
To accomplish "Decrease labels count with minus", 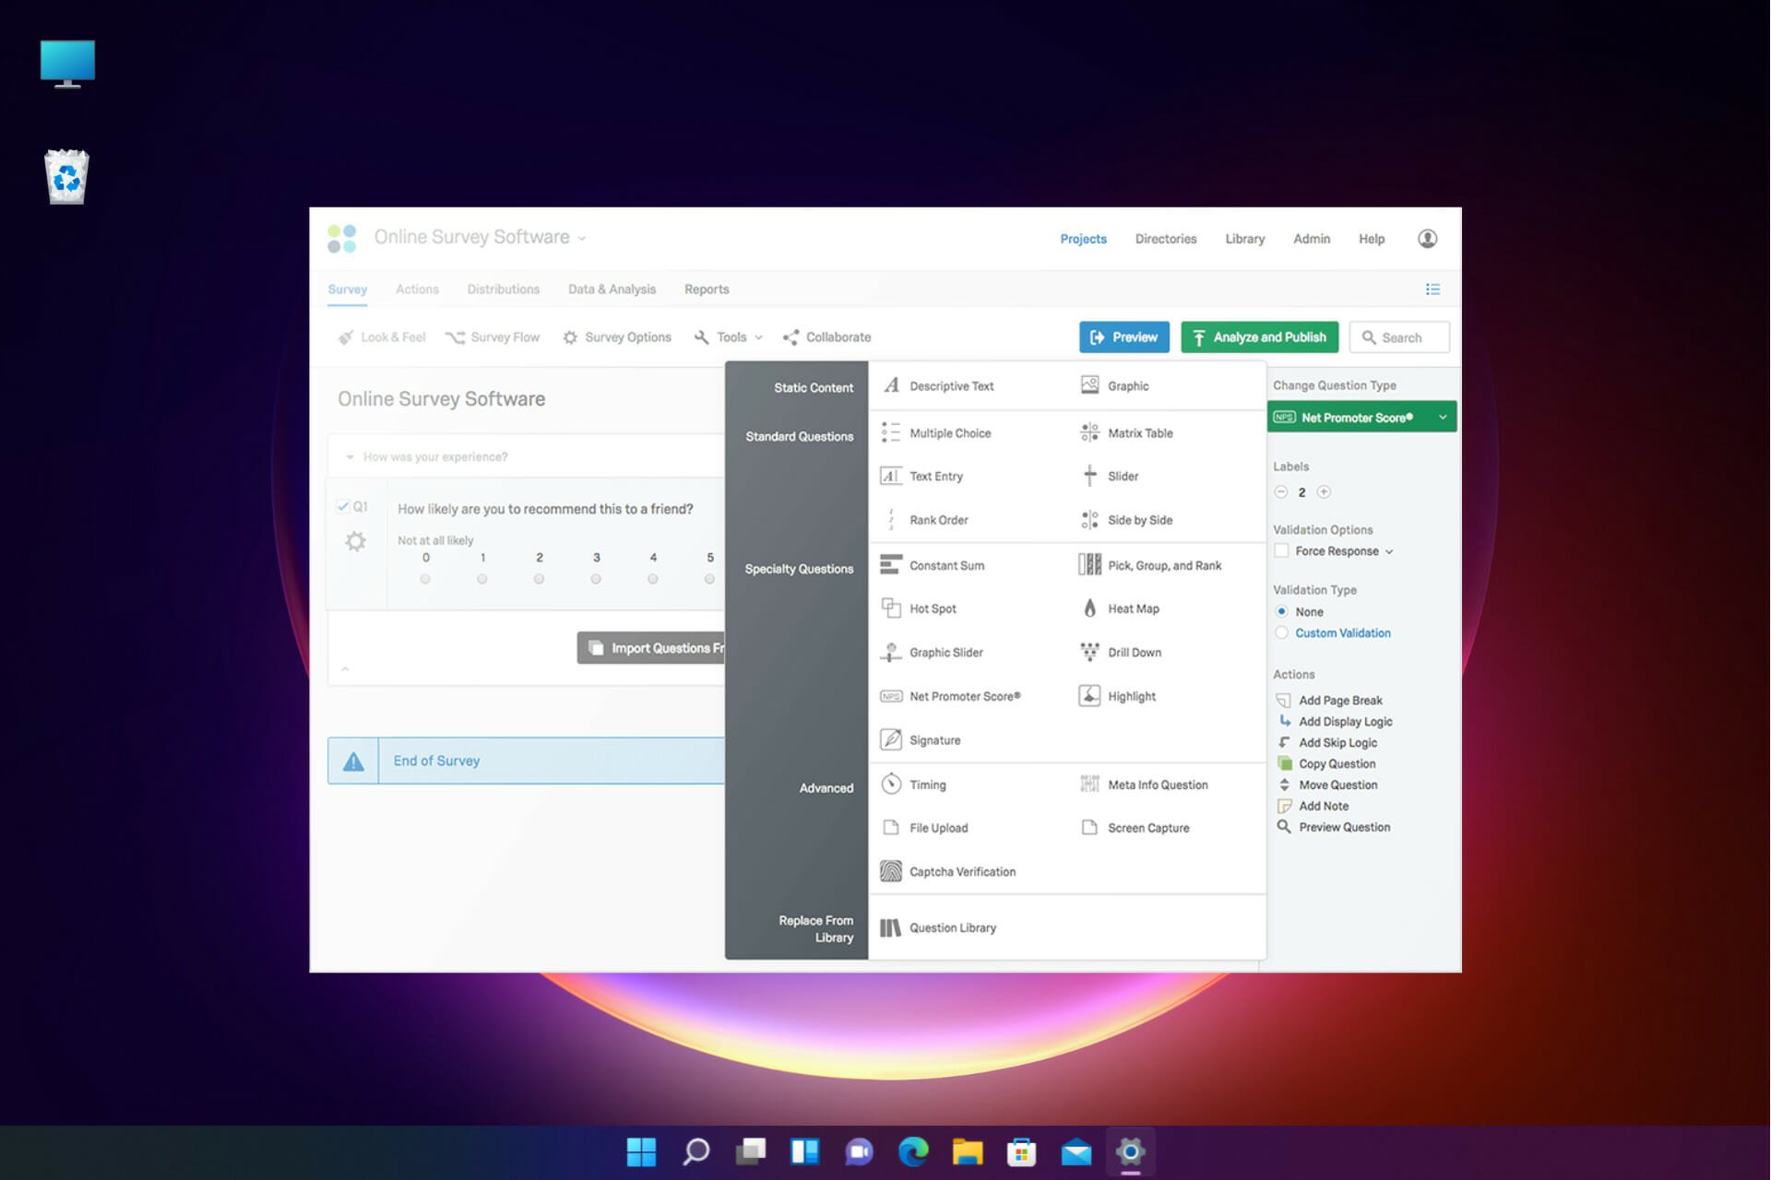I will 1281,492.
